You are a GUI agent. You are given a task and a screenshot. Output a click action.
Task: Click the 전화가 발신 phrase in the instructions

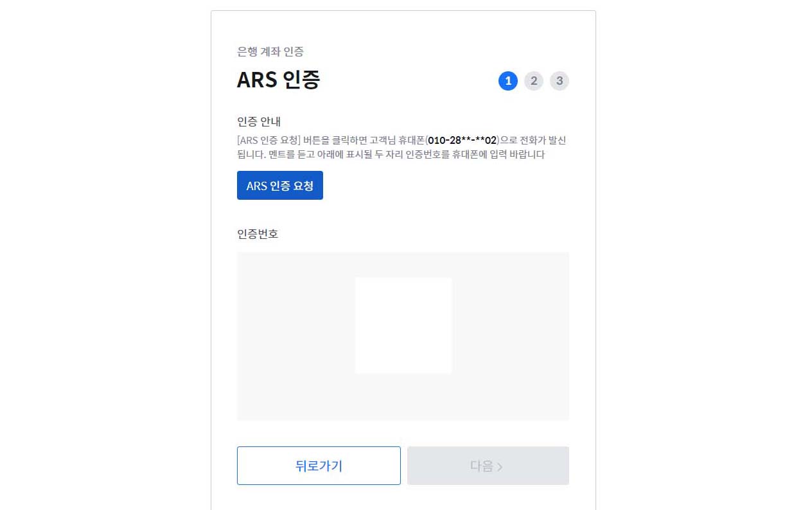pyautogui.click(x=543, y=140)
